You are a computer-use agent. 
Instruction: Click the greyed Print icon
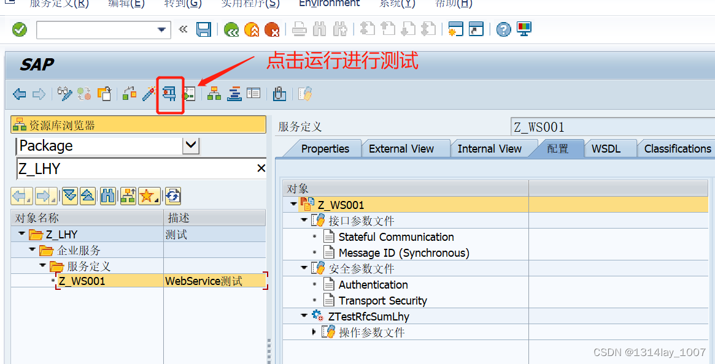click(299, 29)
